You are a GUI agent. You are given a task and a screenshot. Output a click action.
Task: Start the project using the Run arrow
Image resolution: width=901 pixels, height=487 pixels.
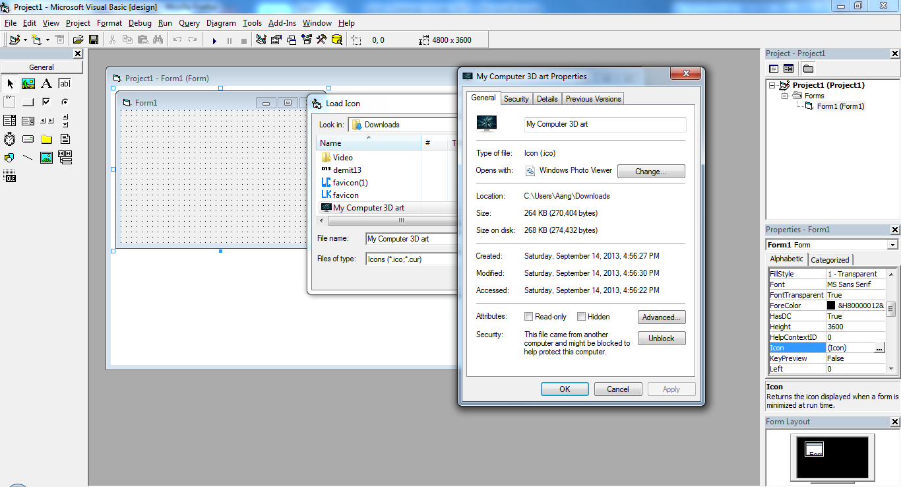pos(214,40)
